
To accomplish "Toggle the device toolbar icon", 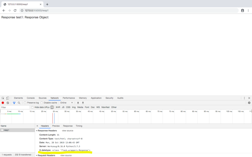I will [8, 98].
